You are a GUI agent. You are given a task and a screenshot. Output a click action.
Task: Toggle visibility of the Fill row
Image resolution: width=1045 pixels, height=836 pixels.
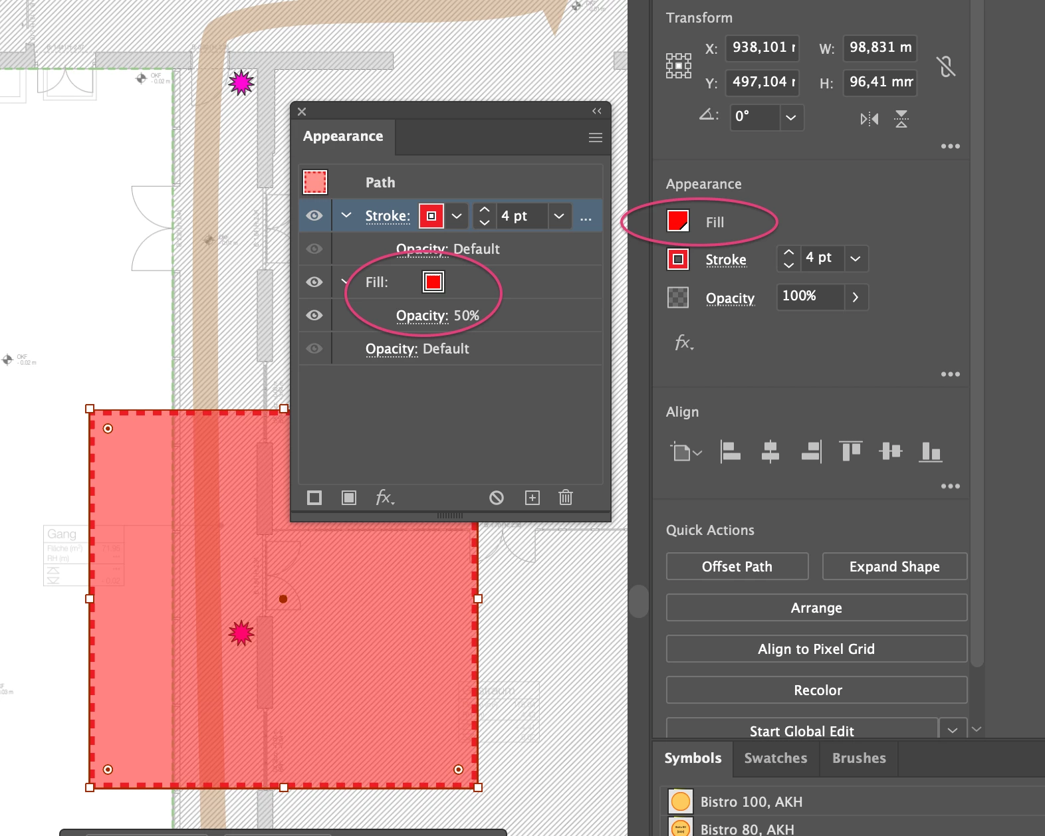tap(314, 282)
